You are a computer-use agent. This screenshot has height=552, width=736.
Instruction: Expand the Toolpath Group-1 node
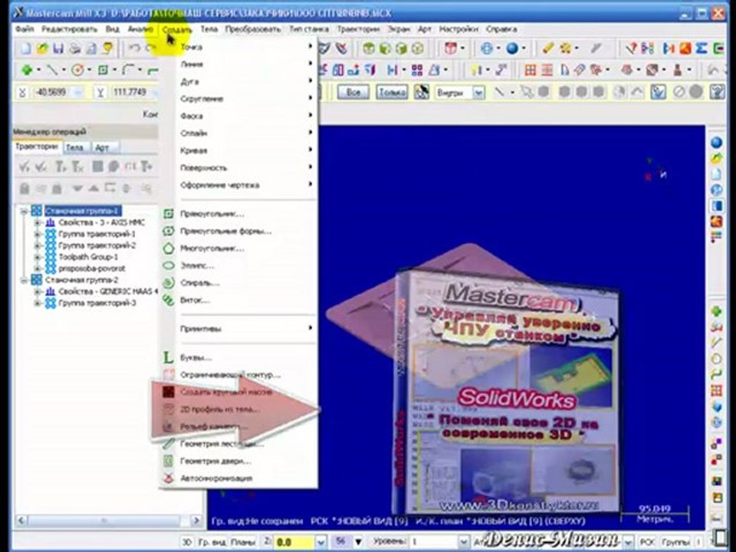tap(38, 258)
